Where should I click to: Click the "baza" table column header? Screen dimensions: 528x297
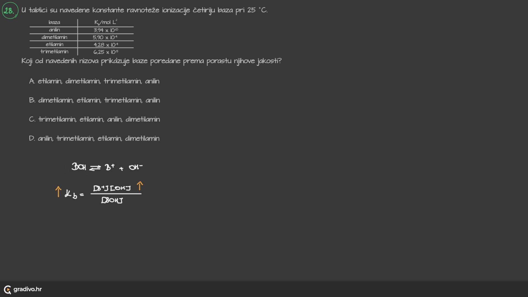(54, 22)
